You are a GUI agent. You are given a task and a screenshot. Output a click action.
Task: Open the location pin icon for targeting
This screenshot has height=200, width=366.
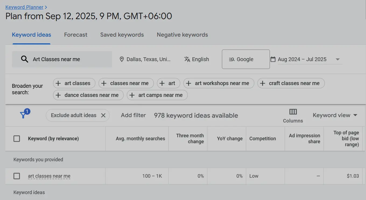click(122, 59)
